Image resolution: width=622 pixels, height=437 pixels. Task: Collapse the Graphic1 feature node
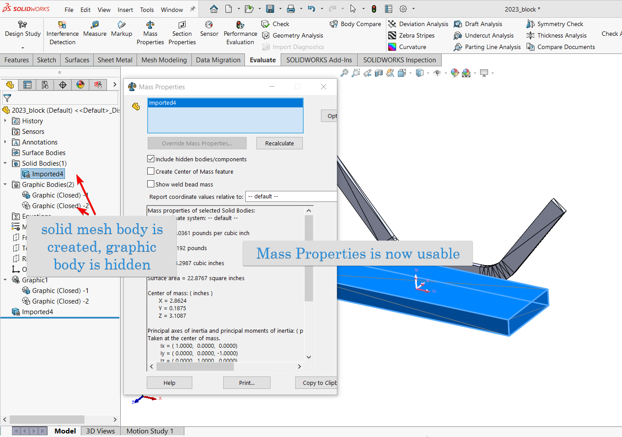(x=5, y=280)
